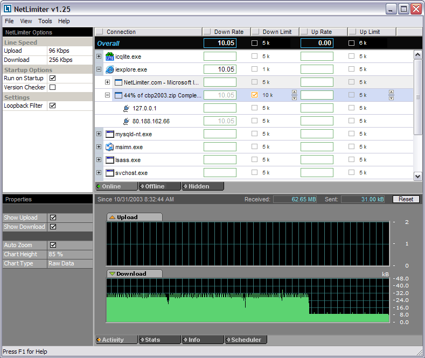Open the Info tab

click(x=203, y=340)
